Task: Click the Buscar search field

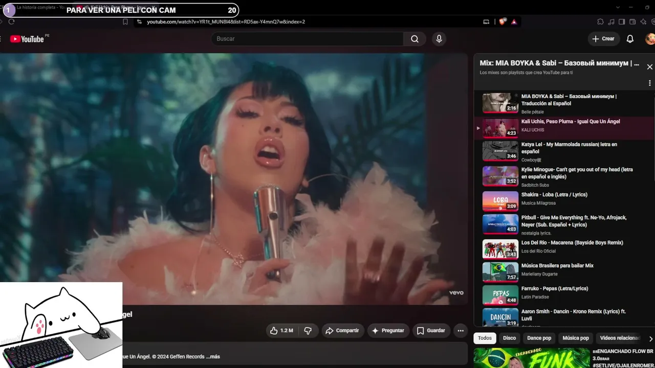Action: pos(308,39)
